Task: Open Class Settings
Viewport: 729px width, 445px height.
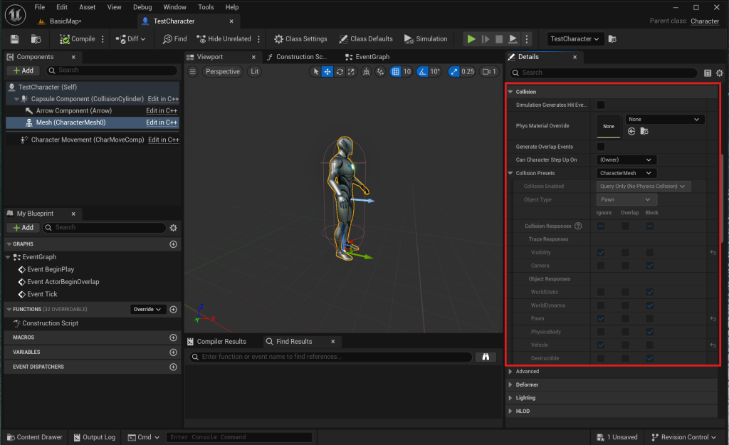Action: 300,39
